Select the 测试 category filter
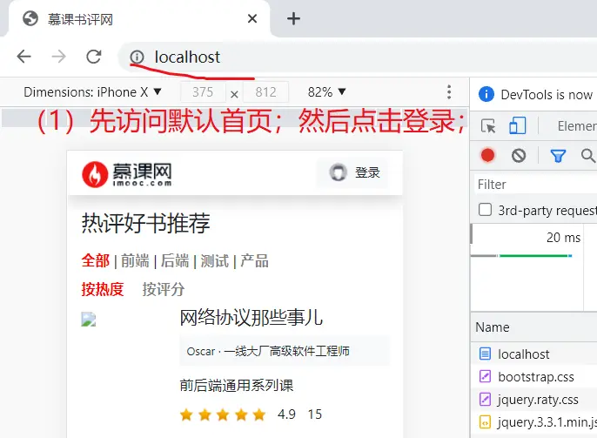Viewport: 597px width, 438px height. [x=215, y=261]
